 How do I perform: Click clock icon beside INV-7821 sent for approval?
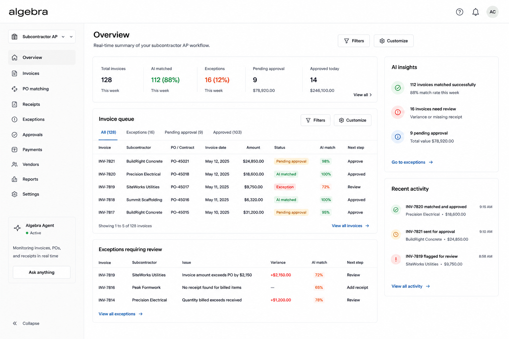396,235
